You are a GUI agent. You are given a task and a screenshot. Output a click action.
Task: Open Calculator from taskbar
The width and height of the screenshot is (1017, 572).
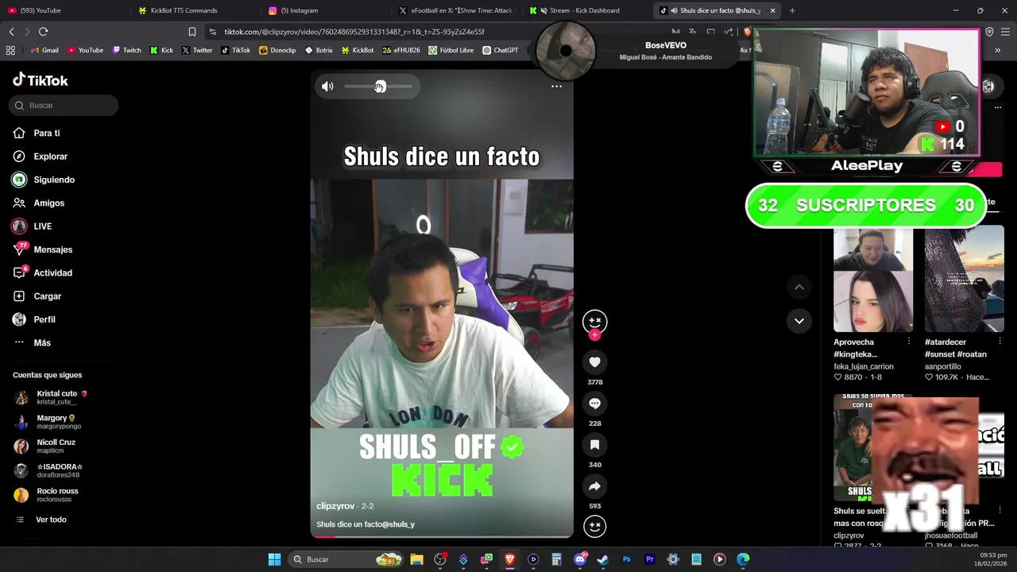click(x=556, y=559)
